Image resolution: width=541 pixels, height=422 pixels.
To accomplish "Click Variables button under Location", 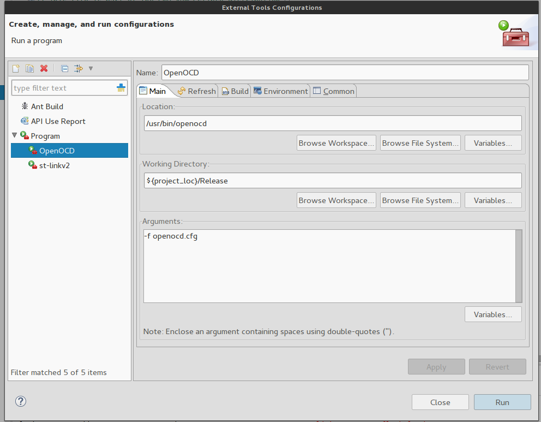I will (x=493, y=143).
